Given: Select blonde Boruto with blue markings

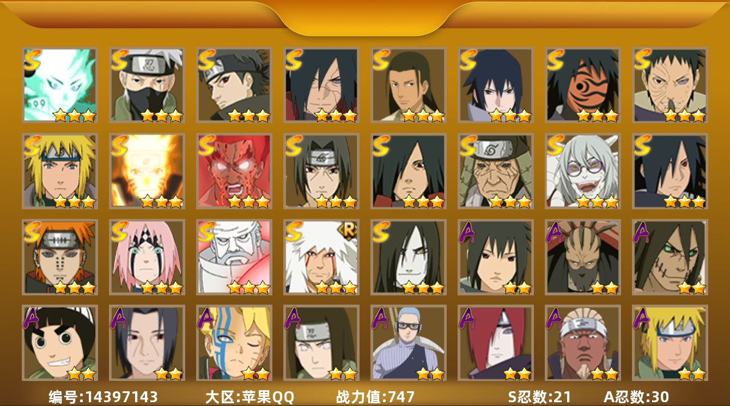Looking at the screenshot, I should click(x=234, y=343).
